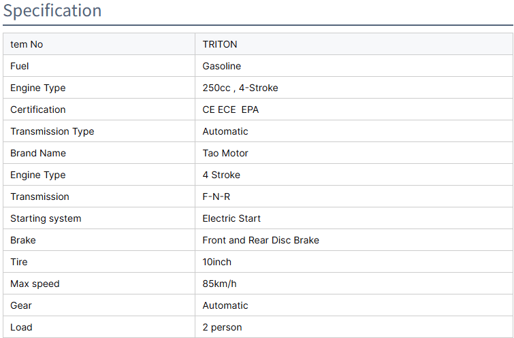Click the Brand Name label
The image size is (514, 338).
coord(38,153)
